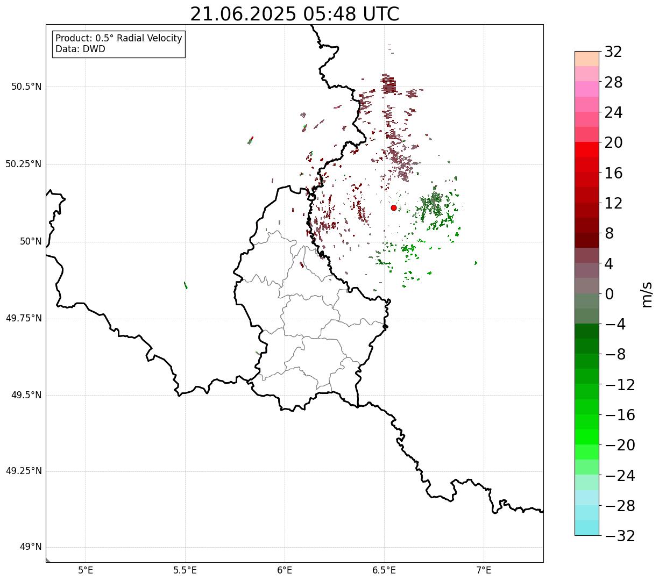Click the colorbar tick label 0
This screenshot has height=581, width=659.
pyautogui.click(x=609, y=294)
